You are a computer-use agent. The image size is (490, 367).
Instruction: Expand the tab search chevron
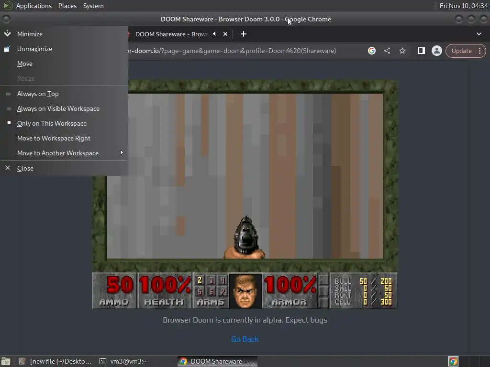(x=479, y=34)
